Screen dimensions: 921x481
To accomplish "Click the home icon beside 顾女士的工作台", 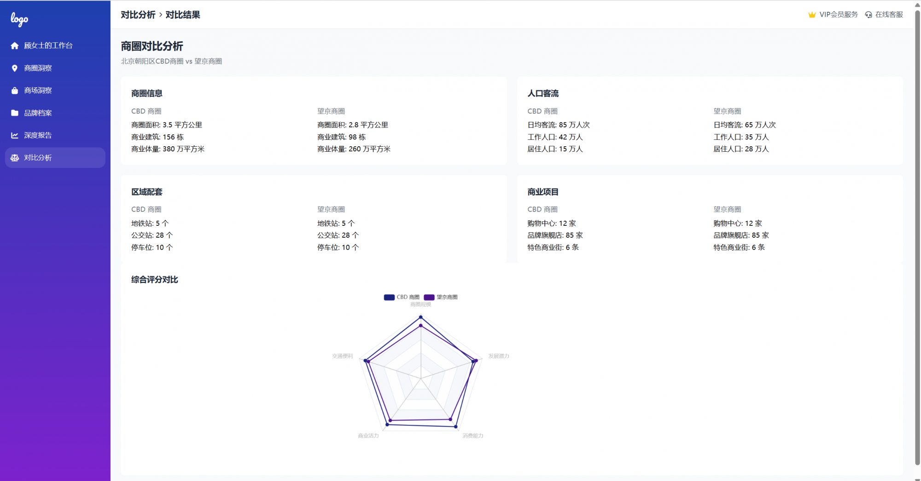I will pos(15,46).
